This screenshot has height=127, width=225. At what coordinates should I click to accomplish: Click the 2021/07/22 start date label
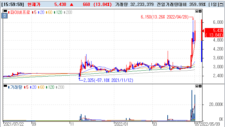[x=14, y=124]
